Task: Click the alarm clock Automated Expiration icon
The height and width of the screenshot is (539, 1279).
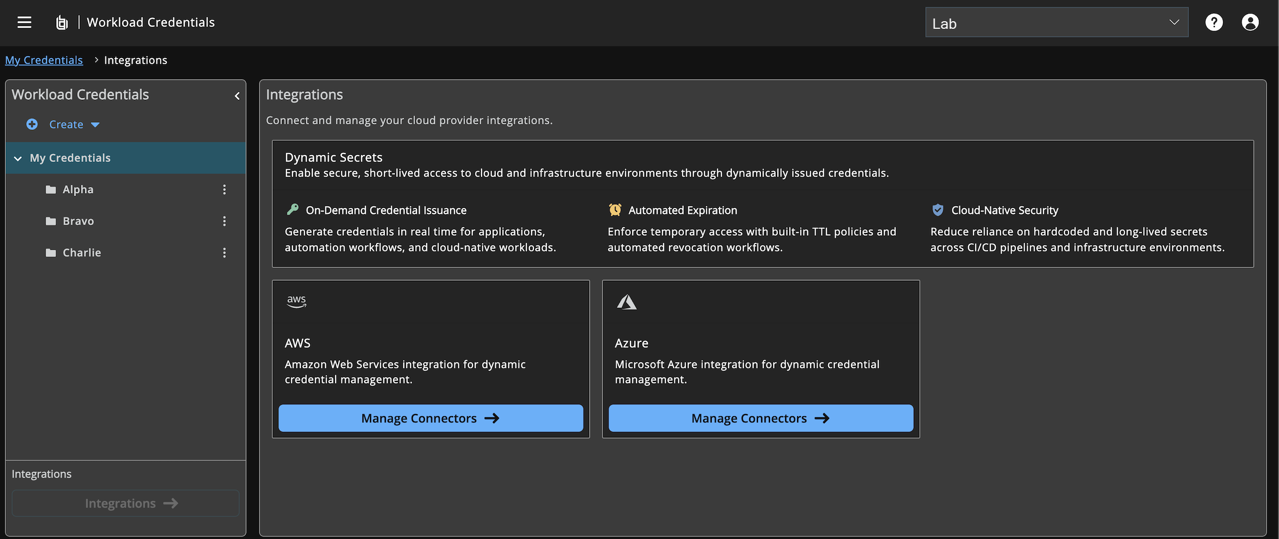Action: click(615, 209)
